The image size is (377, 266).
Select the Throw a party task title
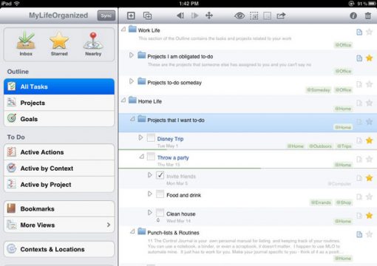click(173, 157)
